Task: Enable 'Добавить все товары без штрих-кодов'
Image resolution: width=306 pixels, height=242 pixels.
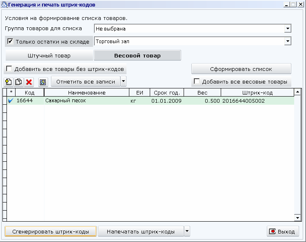Action: 9,69
